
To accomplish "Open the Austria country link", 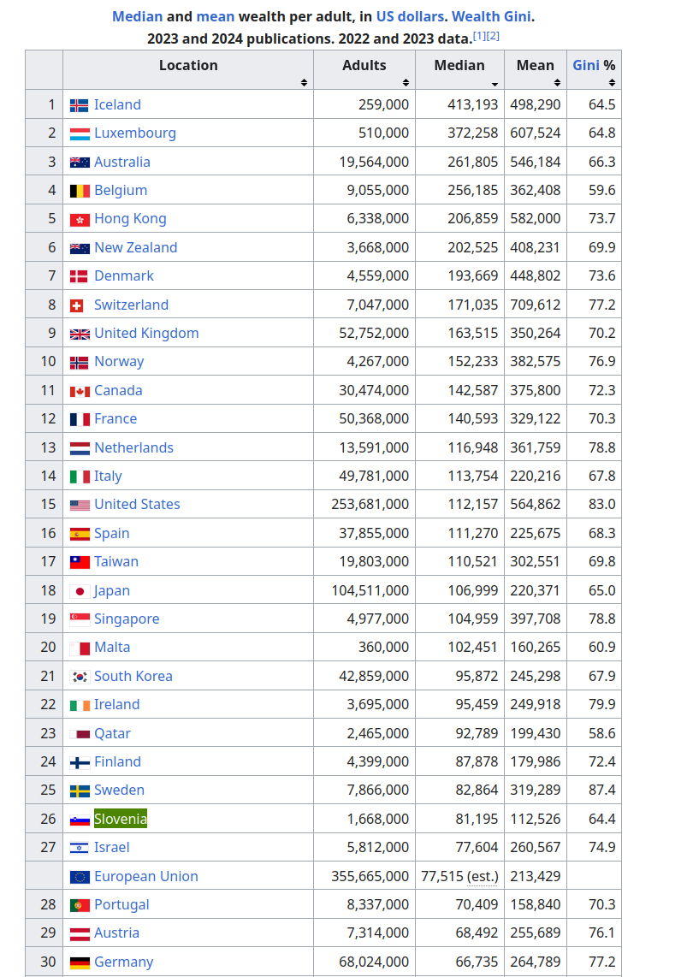I will 116,933.
